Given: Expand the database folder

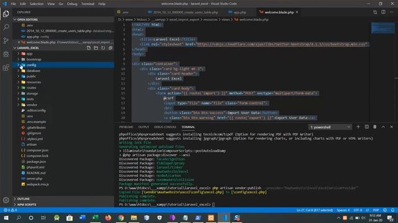Looking at the screenshot, I should [18, 71].
